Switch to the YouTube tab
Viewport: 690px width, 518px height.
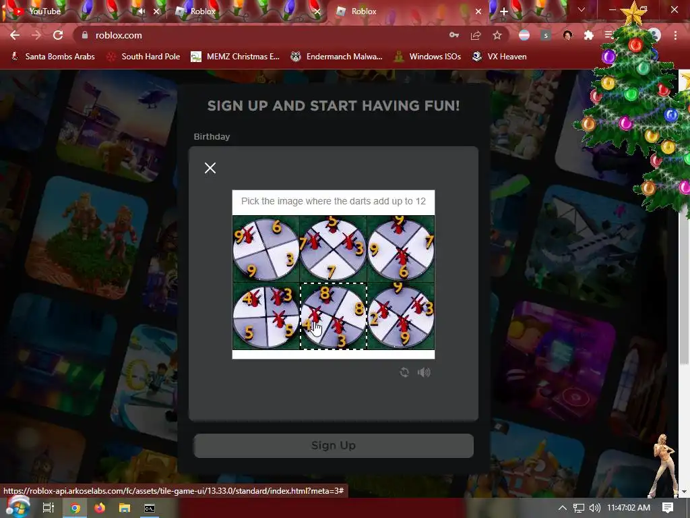point(84,11)
